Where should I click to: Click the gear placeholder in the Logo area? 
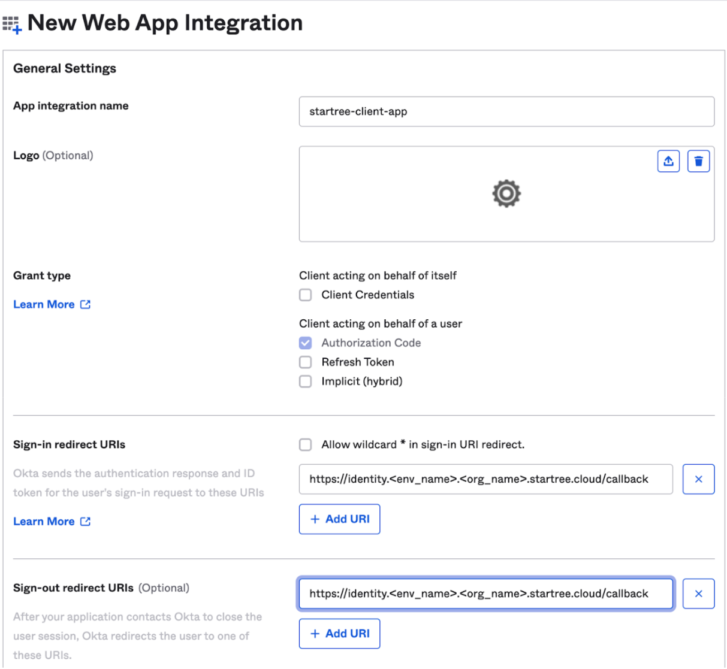(x=506, y=193)
